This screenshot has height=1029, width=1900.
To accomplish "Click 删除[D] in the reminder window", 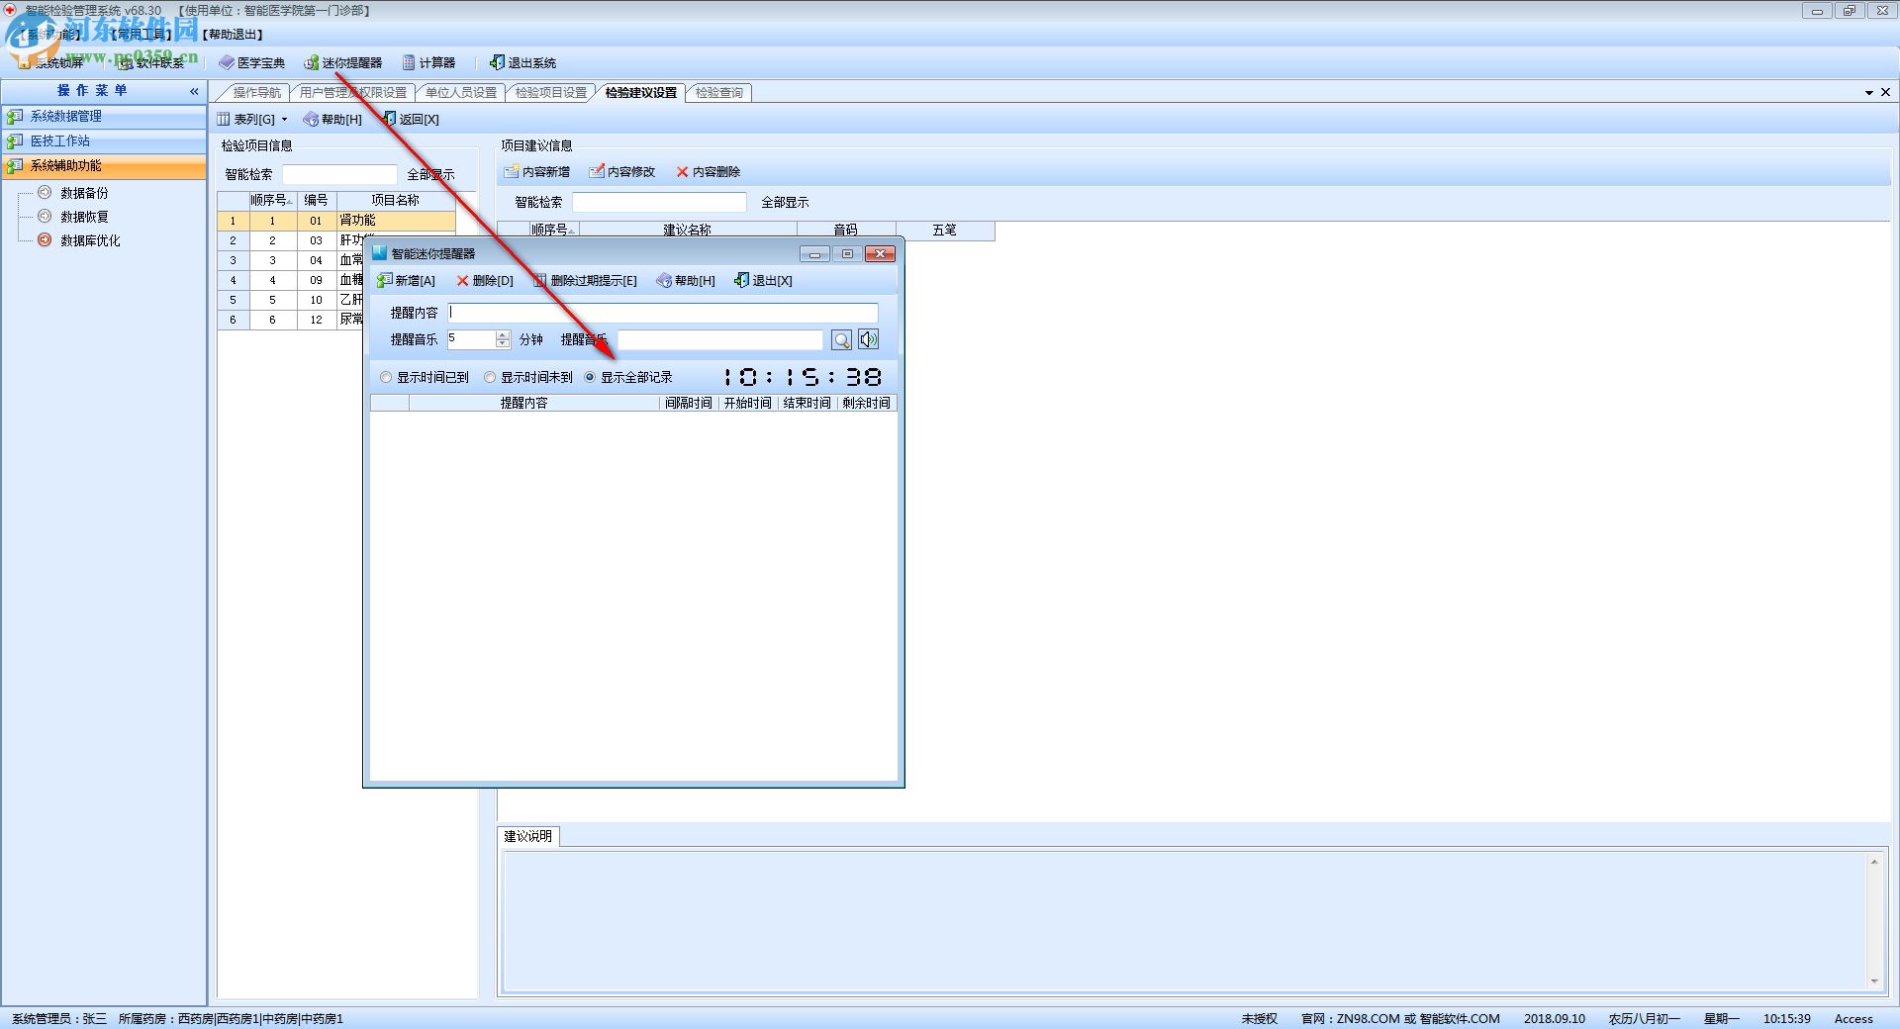I will tap(485, 281).
